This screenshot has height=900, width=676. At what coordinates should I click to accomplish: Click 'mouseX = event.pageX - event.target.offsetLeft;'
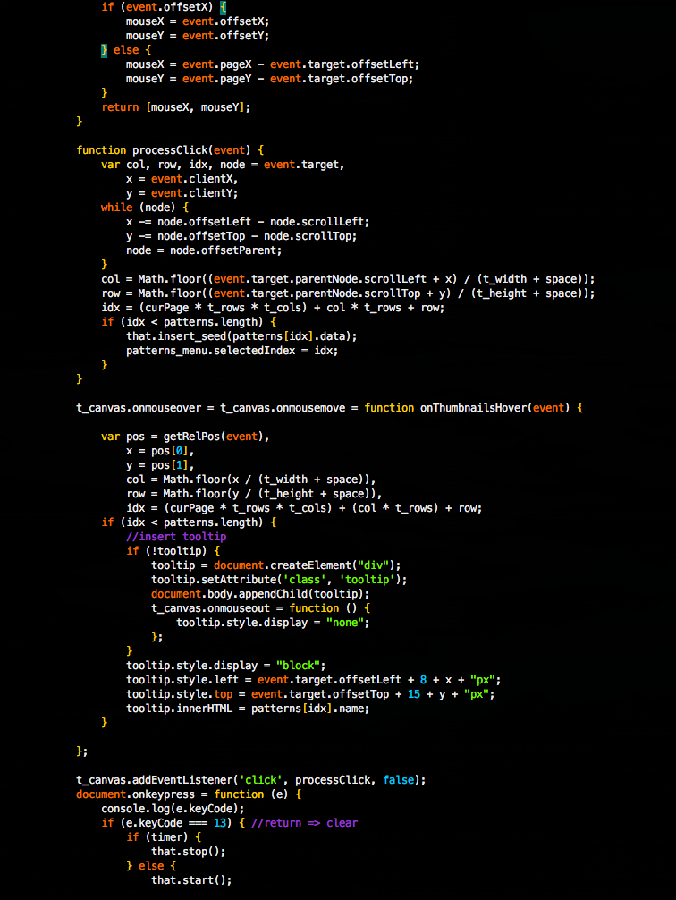coord(273,64)
